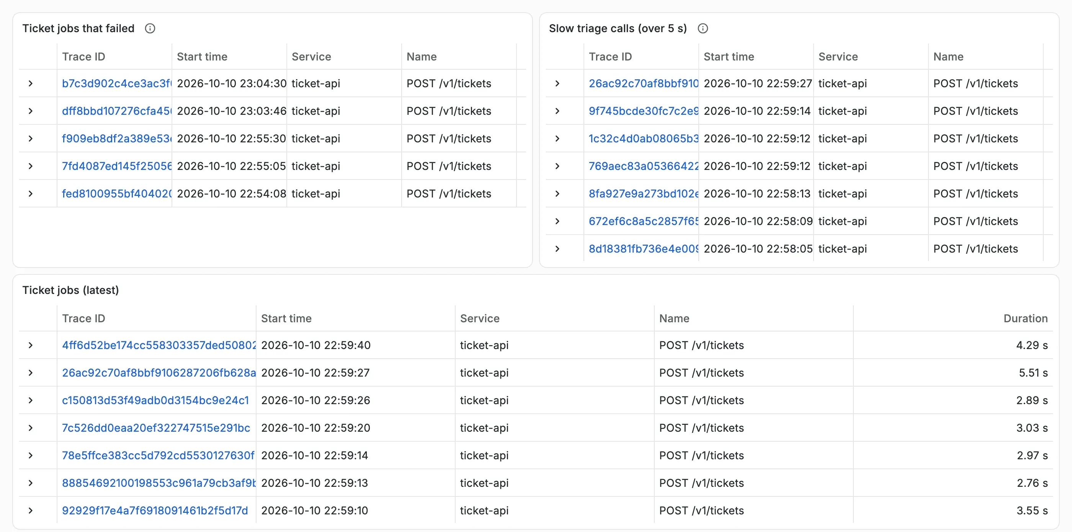Expand latest job row 92929f17e4a7f691
Viewport: 1072px width, 532px height.
coord(30,510)
